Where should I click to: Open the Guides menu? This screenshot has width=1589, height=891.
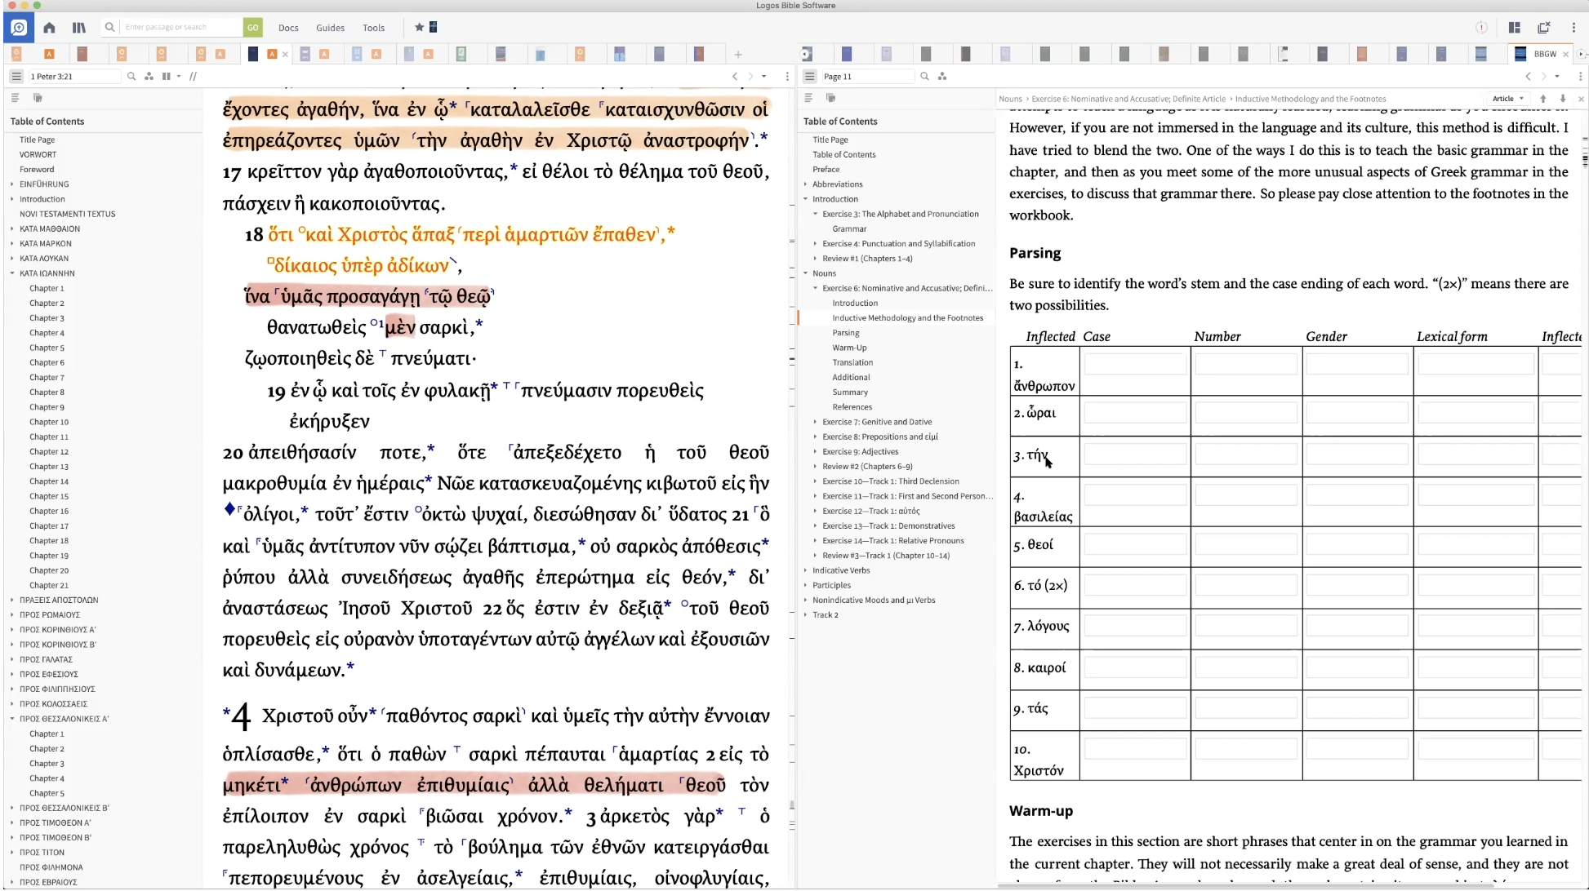click(330, 27)
